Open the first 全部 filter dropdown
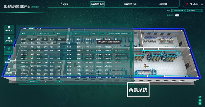Image resolution: width=205 pixels, height=107 pixels. (x=28, y=33)
